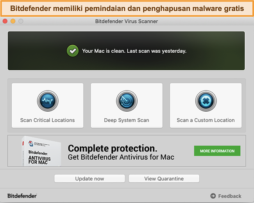Click 'Get Bitdefender Antivirus for Mac' text
The image size is (254, 203).
point(121,157)
